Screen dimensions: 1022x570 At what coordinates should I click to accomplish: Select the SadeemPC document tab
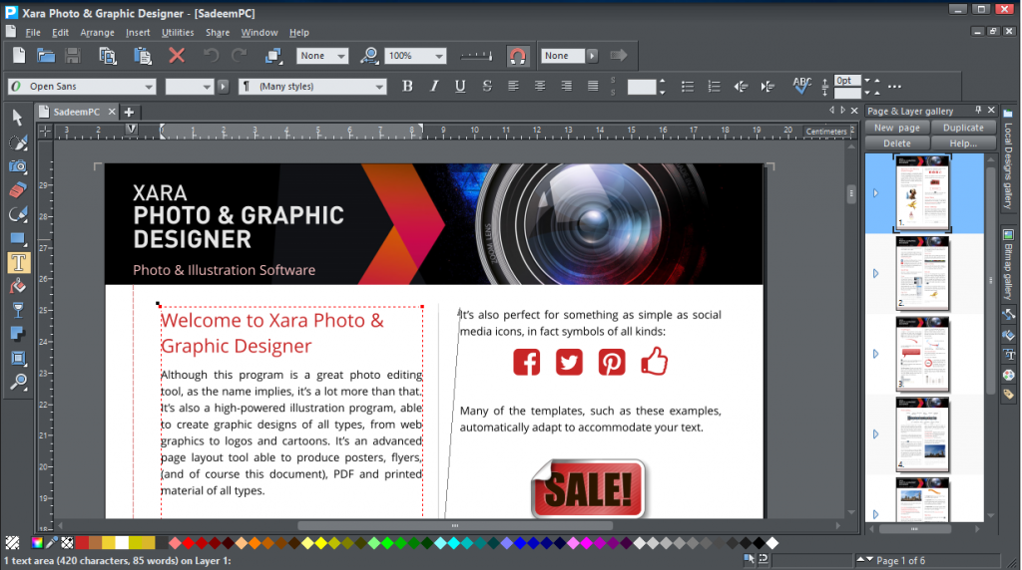(76, 112)
